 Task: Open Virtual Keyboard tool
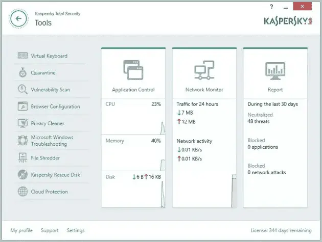pos(49,56)
